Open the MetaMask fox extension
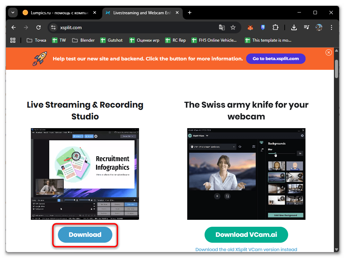The width and height of the screenshot is (345, 258). tap(250, 27)
